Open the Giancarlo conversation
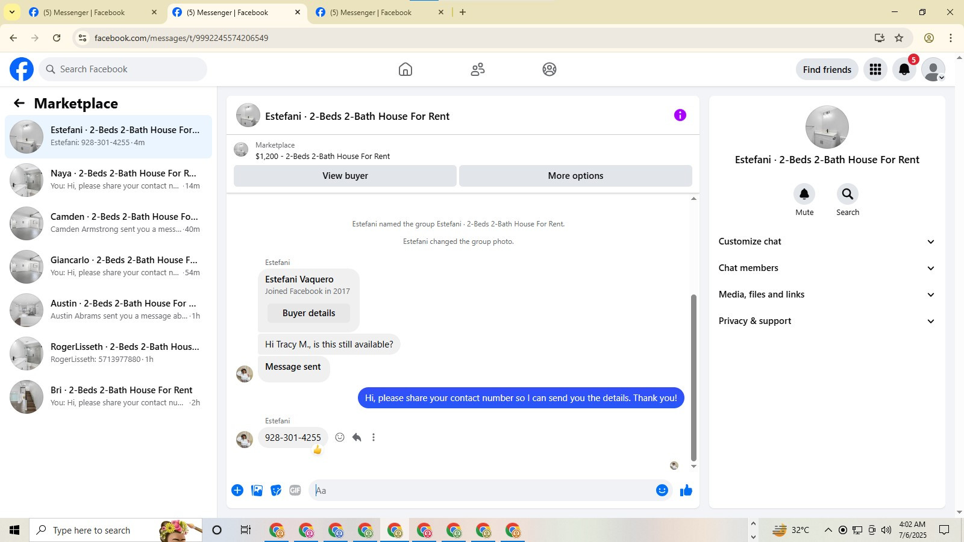This screenshot has height=542, width=964. pos(108,267)
